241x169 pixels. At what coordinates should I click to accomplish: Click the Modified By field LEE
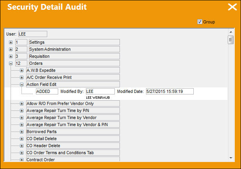(x=100, y=91)
